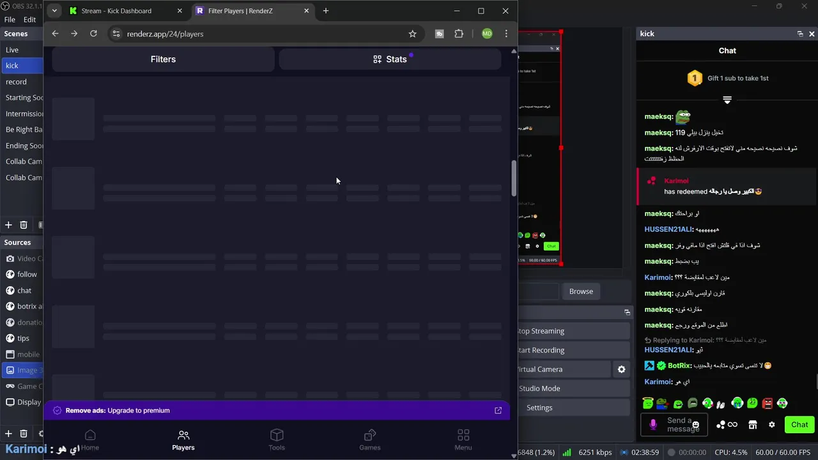Image resolution: width=818 pixels, height=460 pixels.
Task: Click the CPU: 4.5% status text
Action: coord(730,452)
